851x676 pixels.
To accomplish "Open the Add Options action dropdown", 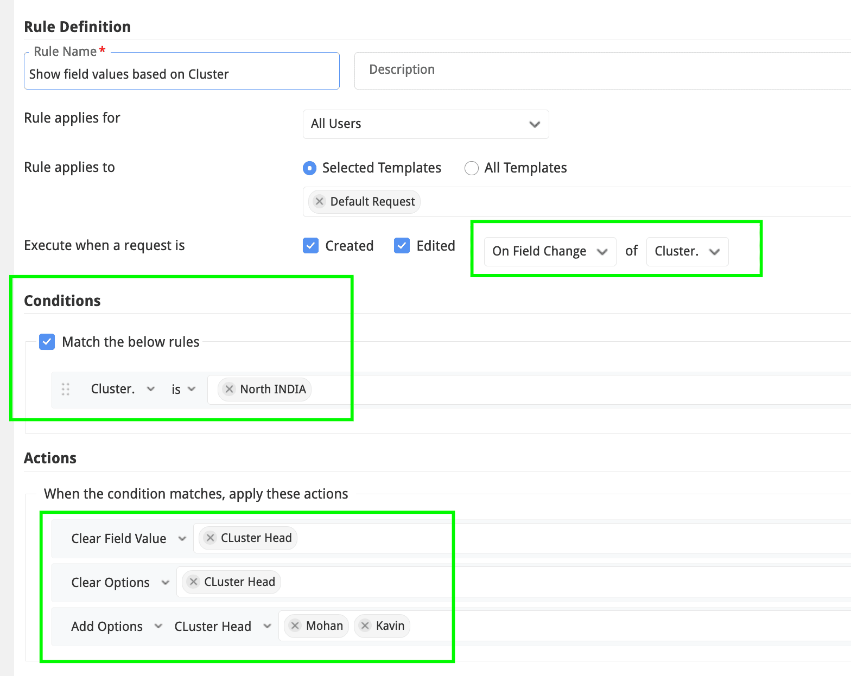I will (116, 626).
